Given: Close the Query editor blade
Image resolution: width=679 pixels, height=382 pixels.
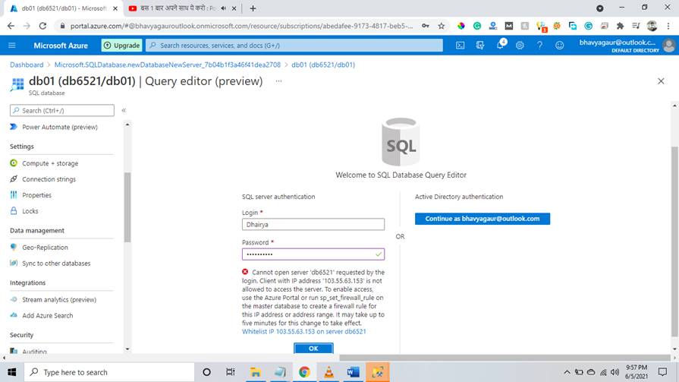Looking at the screenshot, I should pos(661,81).
